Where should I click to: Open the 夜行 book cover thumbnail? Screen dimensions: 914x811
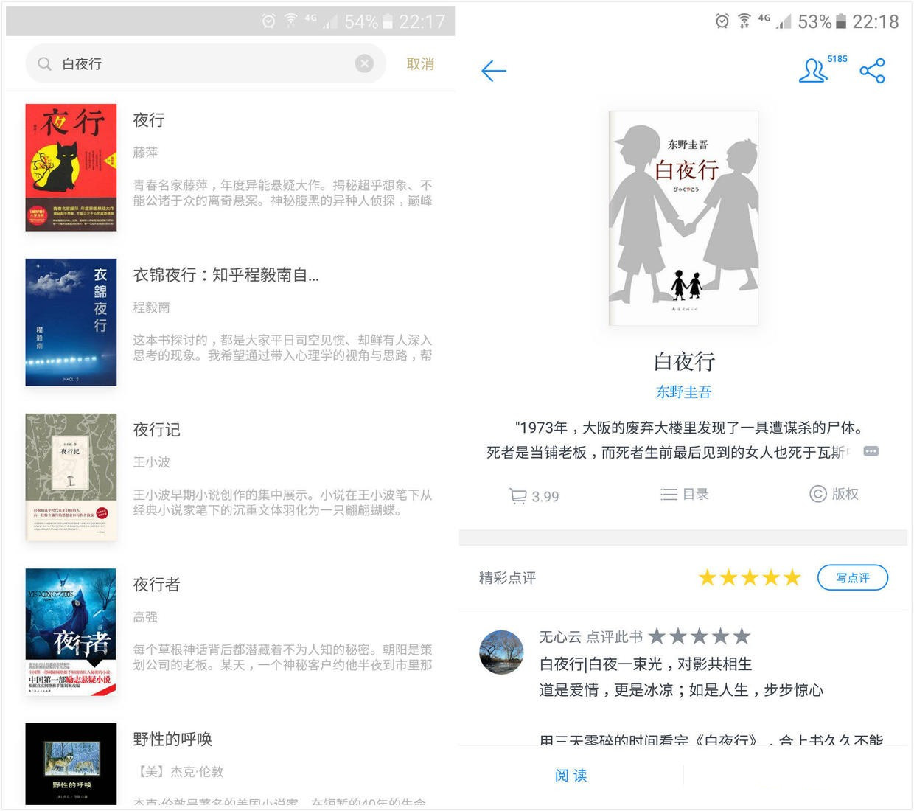click(71, 167)
